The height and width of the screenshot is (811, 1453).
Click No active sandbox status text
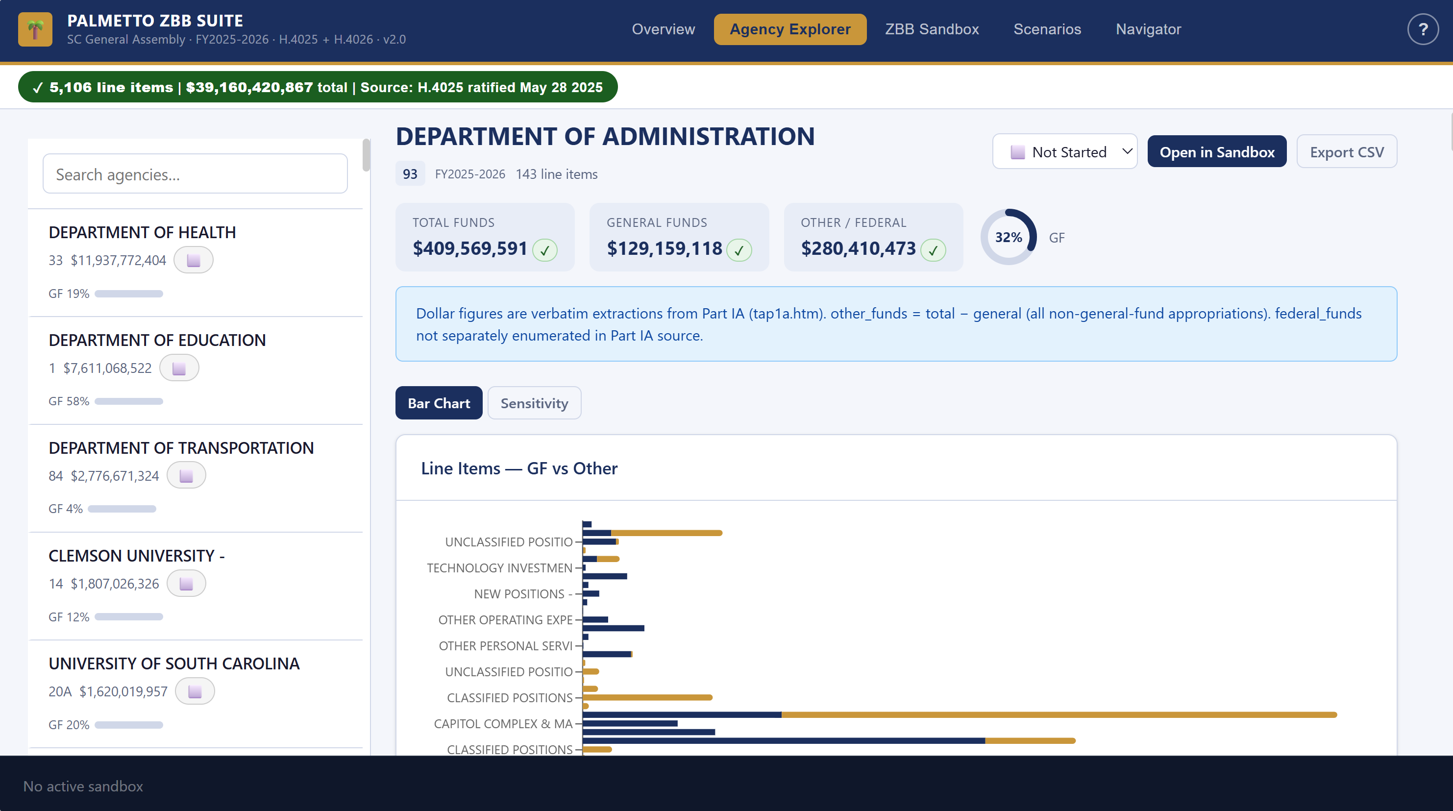tap(83, 786)
